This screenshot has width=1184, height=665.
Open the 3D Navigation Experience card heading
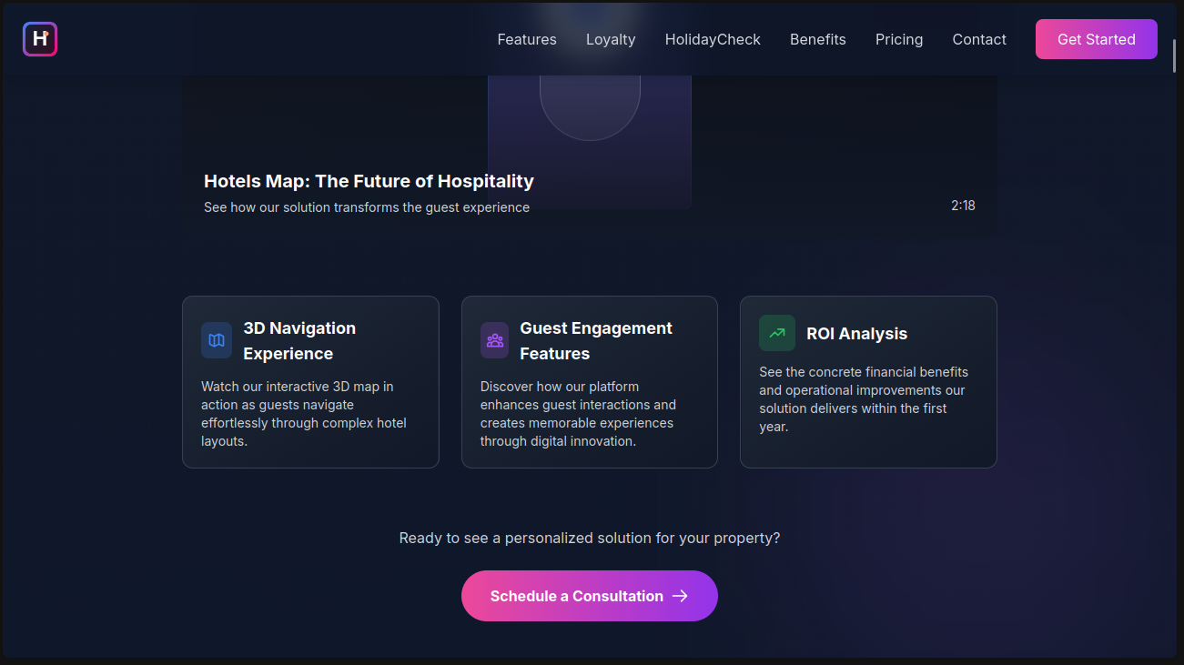299,340
